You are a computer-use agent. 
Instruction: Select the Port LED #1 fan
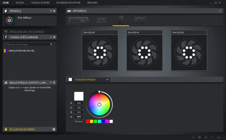[x=144, y=50]
